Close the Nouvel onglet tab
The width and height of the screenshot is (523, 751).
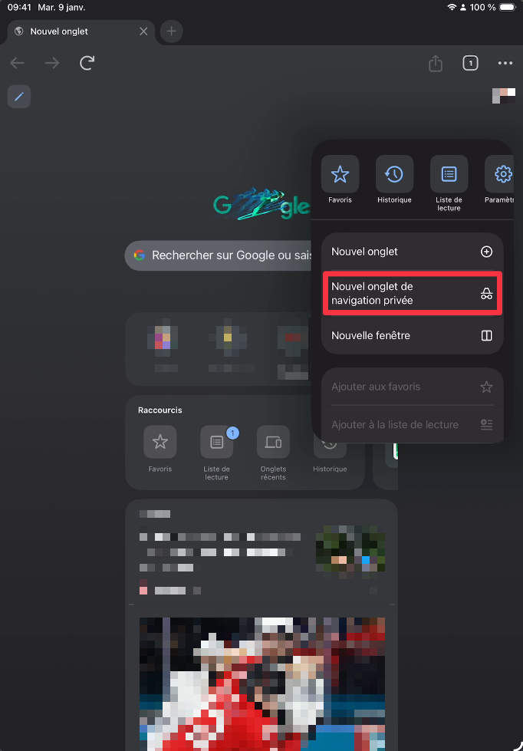tap(143, 31)
